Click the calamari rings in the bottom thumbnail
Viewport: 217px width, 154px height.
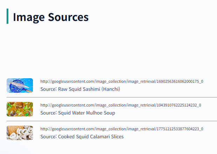tap(24, 133)
